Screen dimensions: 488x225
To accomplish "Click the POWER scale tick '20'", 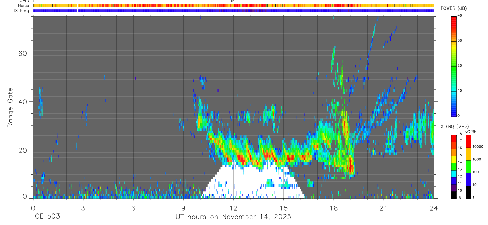I will tap(460, 65).
